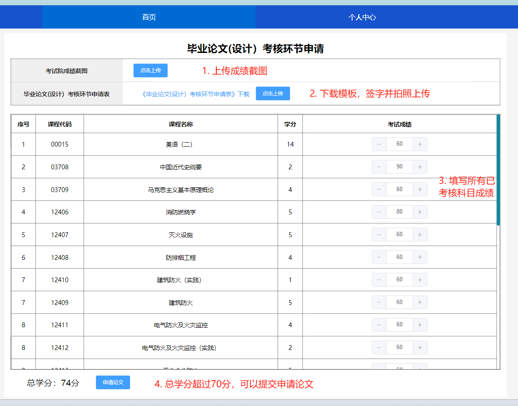Viewport: 518px width, 406px height.
Task: Click 点击上传 for 考试院成绩截图
Action: tap(150, 70)
